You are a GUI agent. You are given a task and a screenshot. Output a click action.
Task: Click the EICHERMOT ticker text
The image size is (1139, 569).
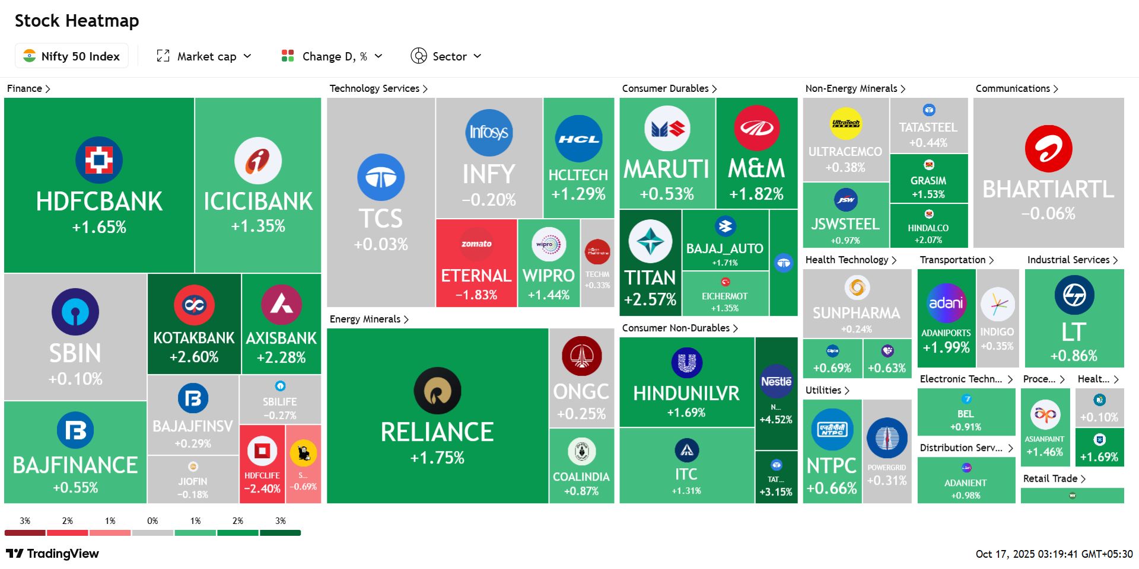pos(725,296)
